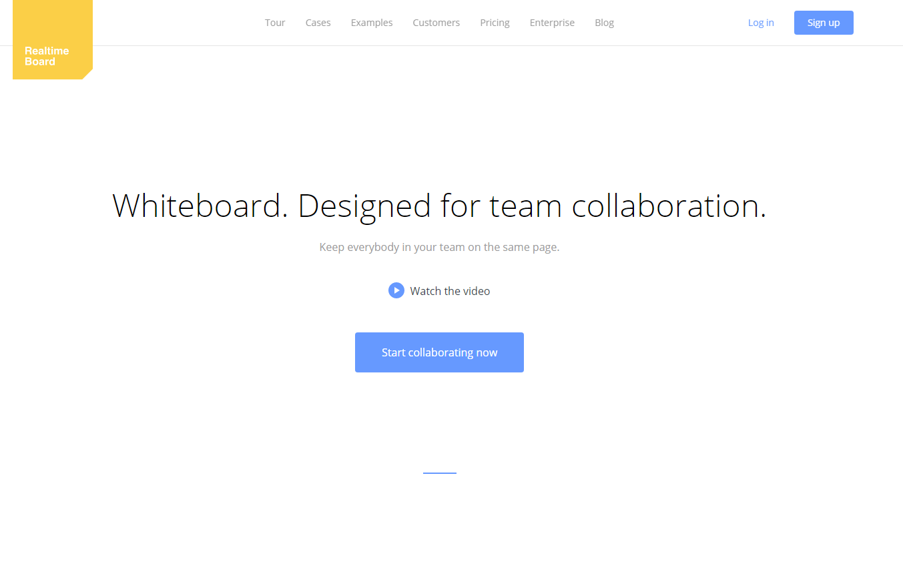Navigate to Customers section
Screen dimensions: 903x578
(x=436, y=23)
